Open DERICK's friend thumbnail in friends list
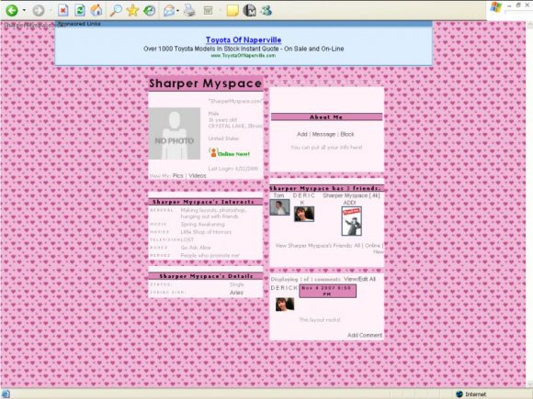This screenshot has width=533, height=399. click(304, 214)
